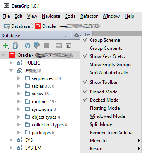Expand the object types folder

click(19, 117)
